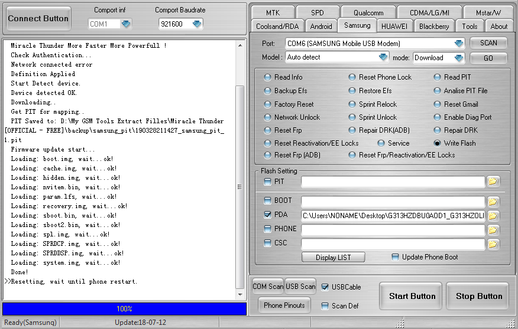This screenshot has width=518, height=329.
Task: Click the 100% progress bar
Action: 125,309
